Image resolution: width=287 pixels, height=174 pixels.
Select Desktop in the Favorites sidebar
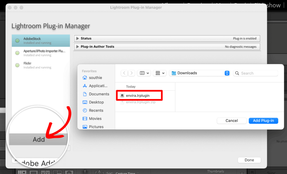pyautogui.click(x=93, y=102)
